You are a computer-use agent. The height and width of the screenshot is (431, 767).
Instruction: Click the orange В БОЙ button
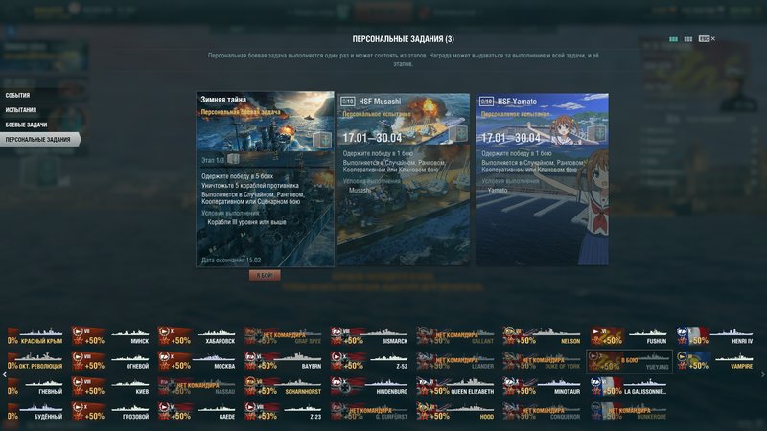point(265,276)
